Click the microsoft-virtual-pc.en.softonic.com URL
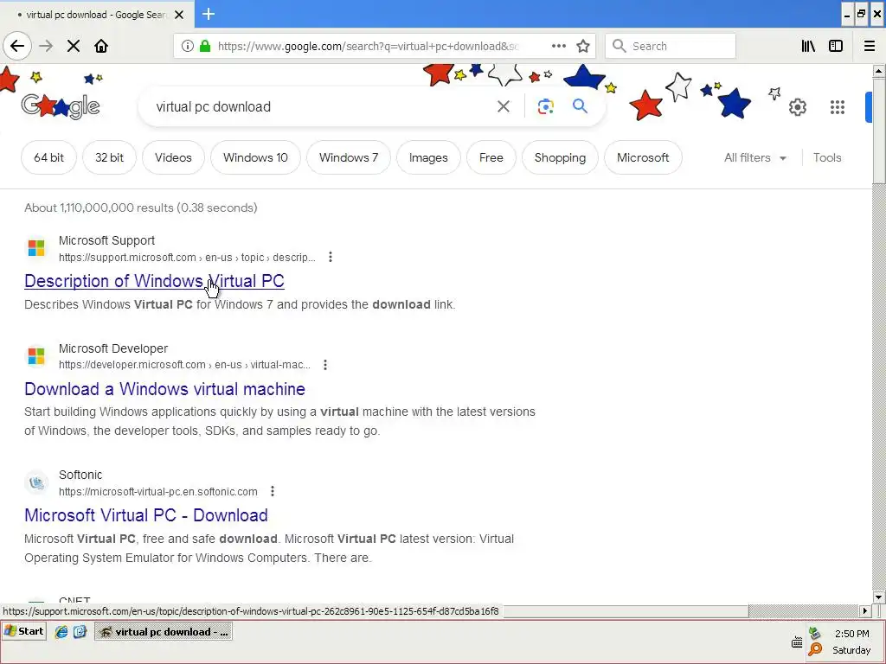The height and width of the screenshot is (664, 886). [158, 491]
